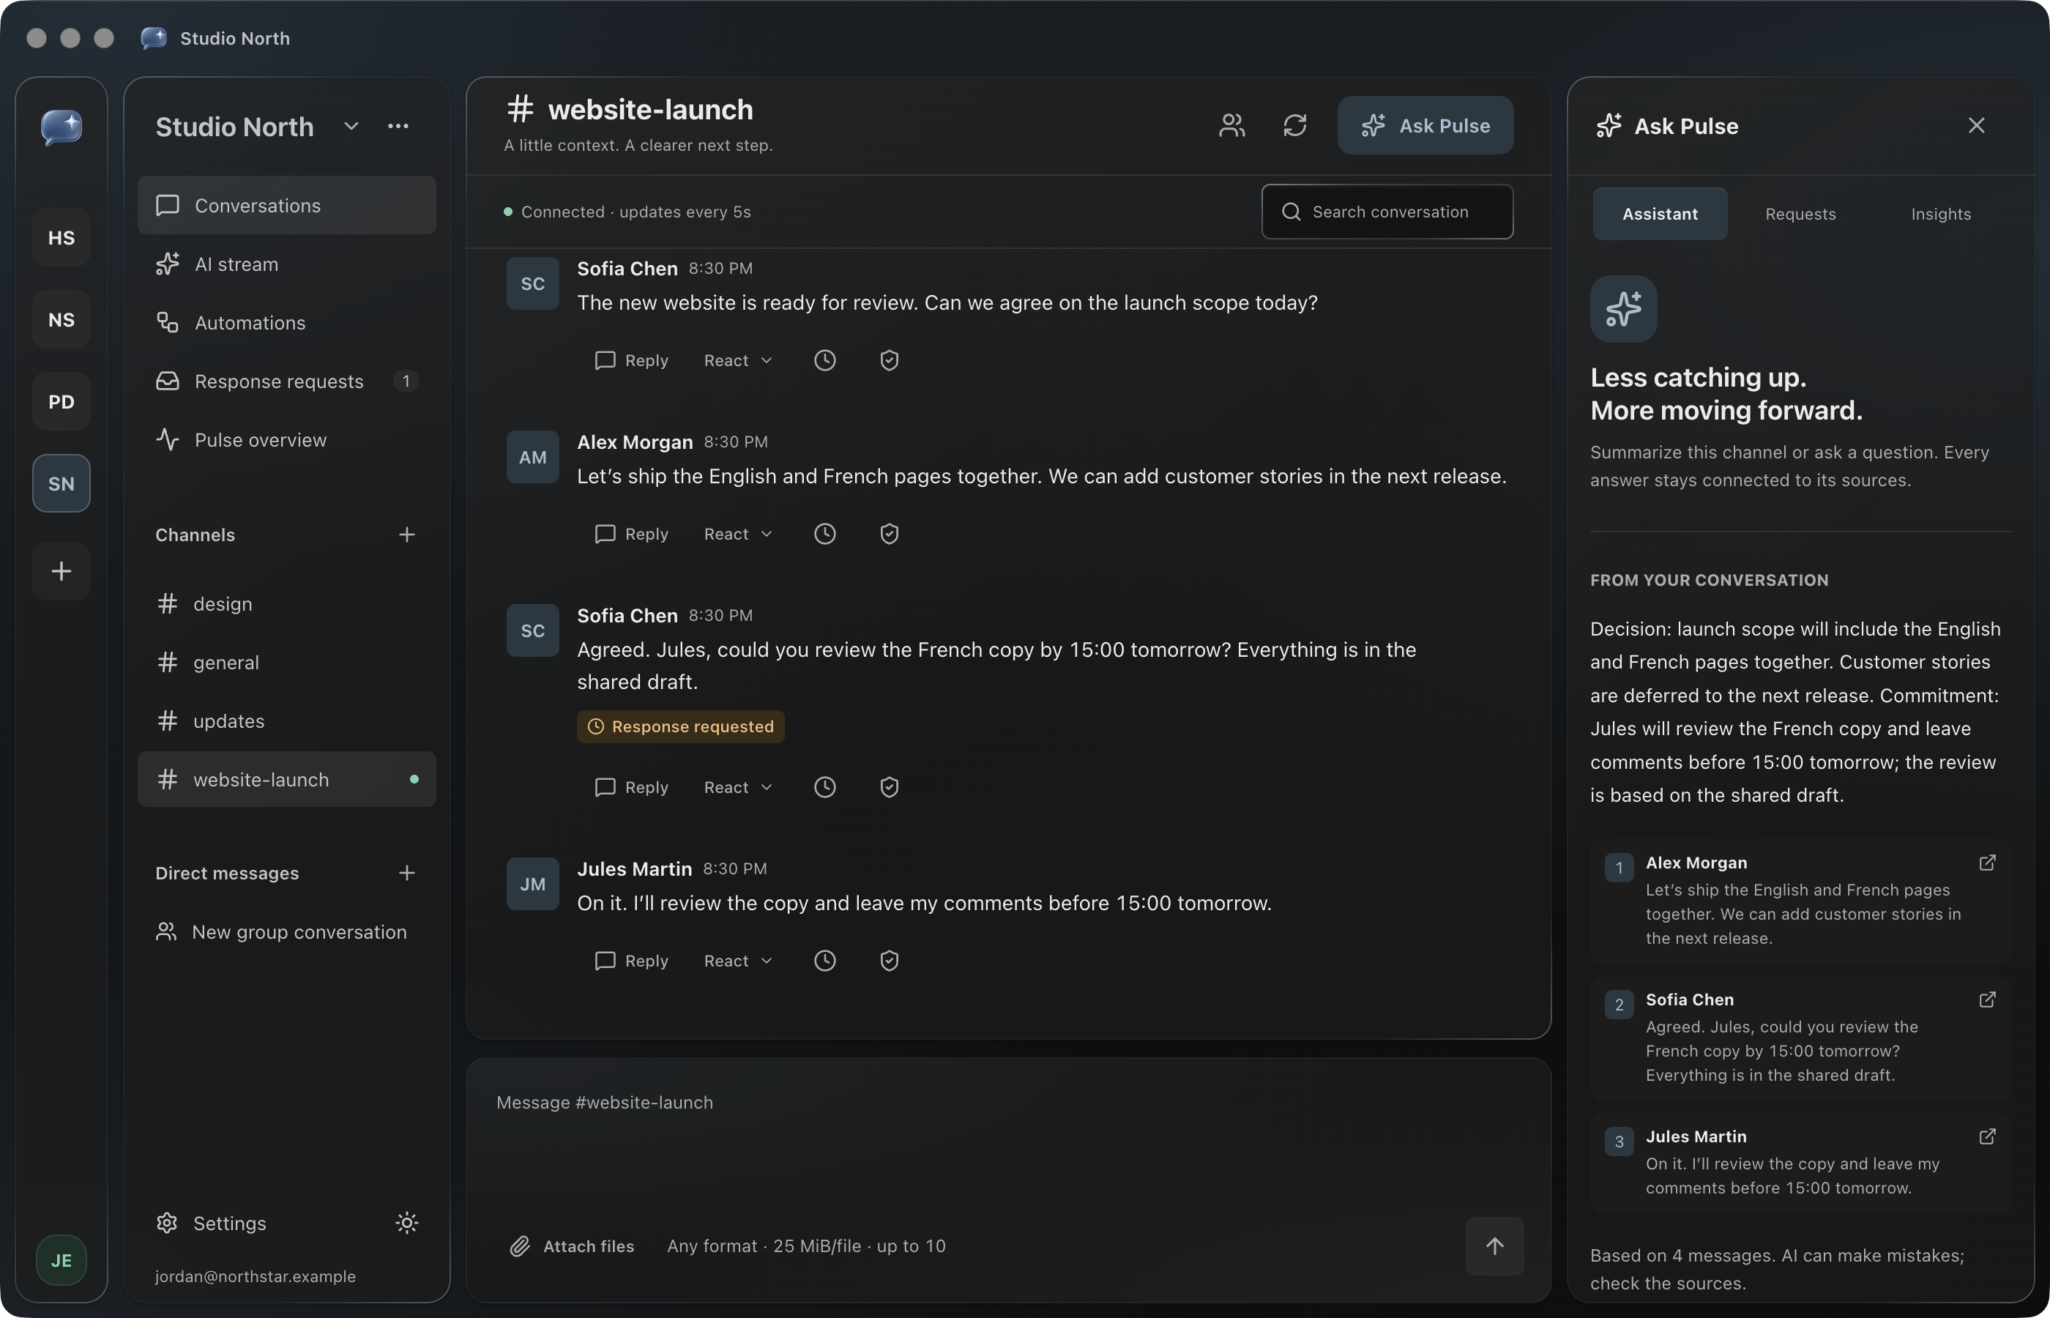This screenshot has height=1318, width=2050.
Task: Select the website-launch channel
Action: click(x=286, y=780)
